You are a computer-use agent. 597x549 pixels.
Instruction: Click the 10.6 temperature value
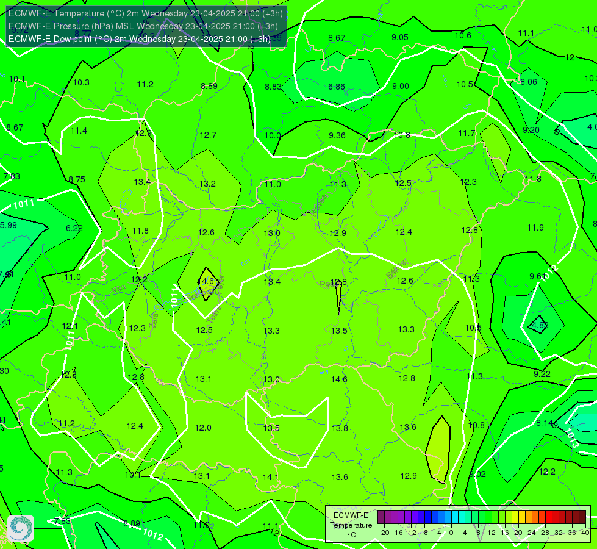point(463,35)
